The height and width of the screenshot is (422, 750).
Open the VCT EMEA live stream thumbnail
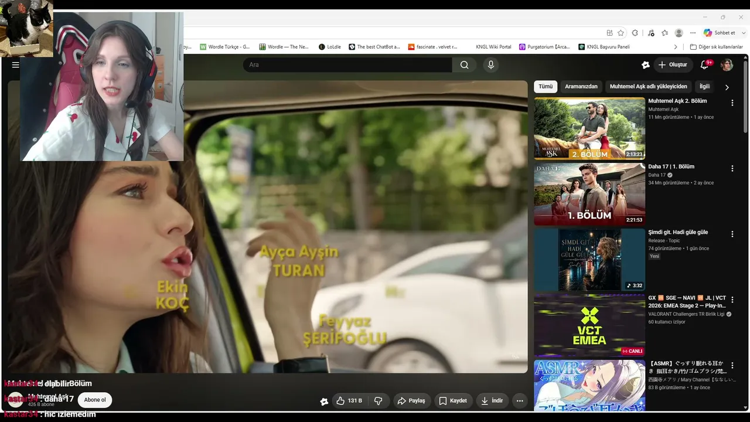tap(589, 325)
